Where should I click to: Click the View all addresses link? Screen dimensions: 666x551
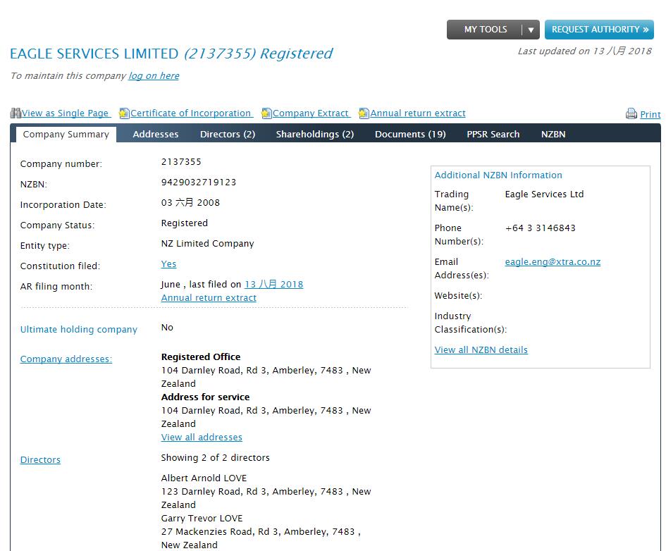pos(202,438)
